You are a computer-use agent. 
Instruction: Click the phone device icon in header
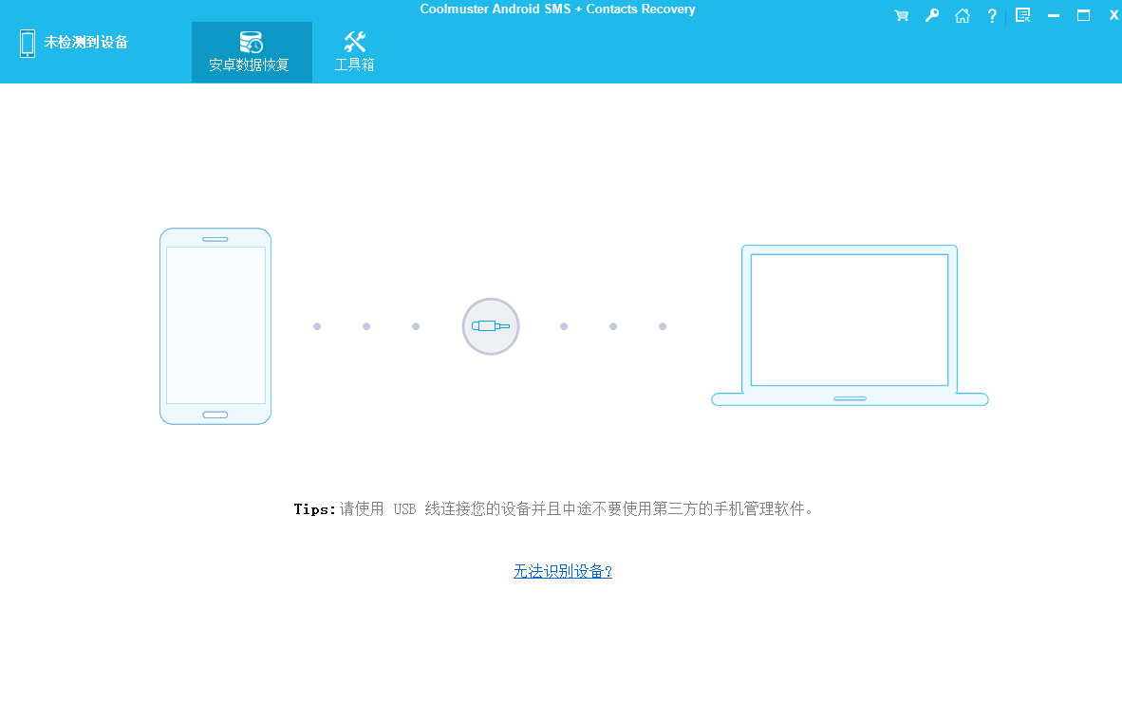click(x=28, y=44)
